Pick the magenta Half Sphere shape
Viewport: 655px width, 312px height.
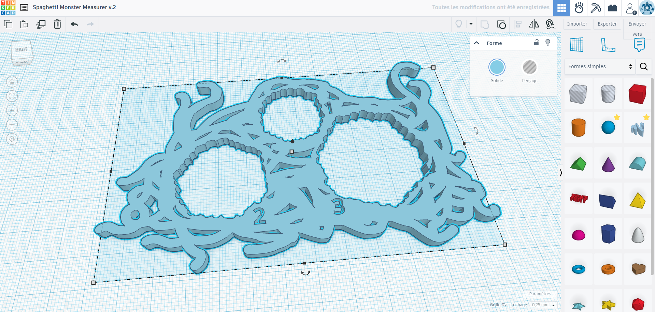[578, 235]
